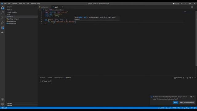The width and height of the screenshot is (197, 111).
Task: Open the Selection menu
Action: (14, 4)
